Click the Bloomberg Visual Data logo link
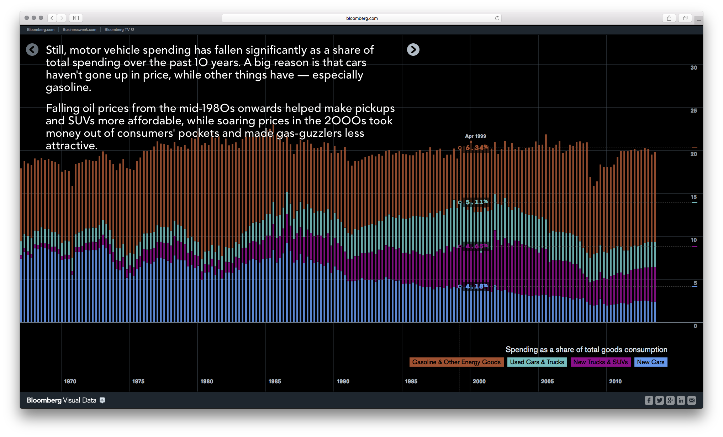Image resolution: width=723 pixels, height=437 pixels. click(61, 400)
